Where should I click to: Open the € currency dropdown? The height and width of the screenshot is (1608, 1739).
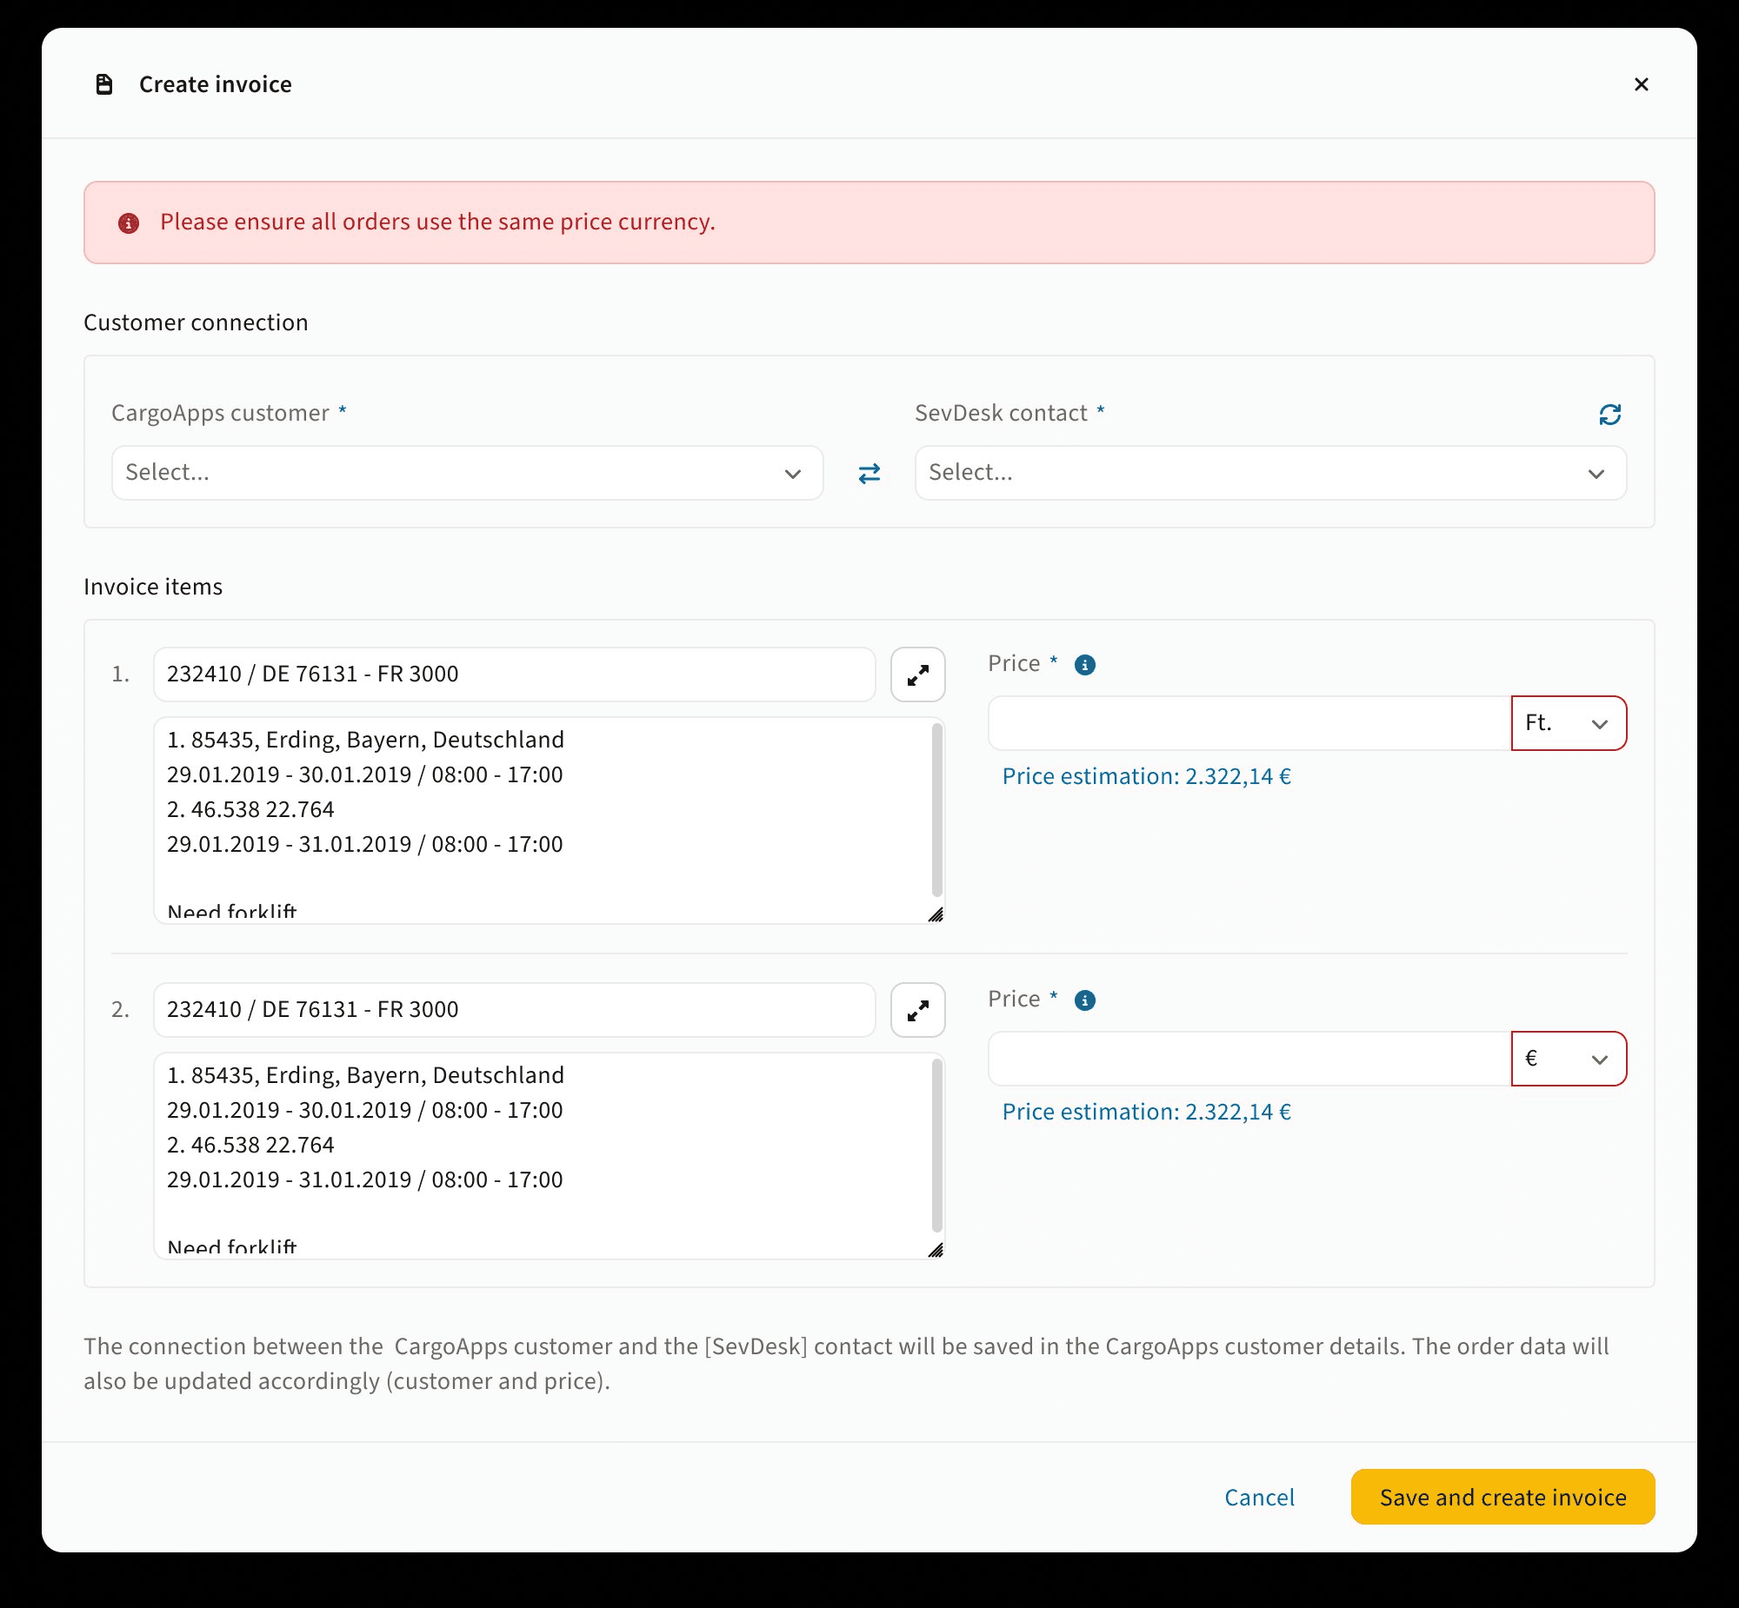(x=1569, y=1059)
